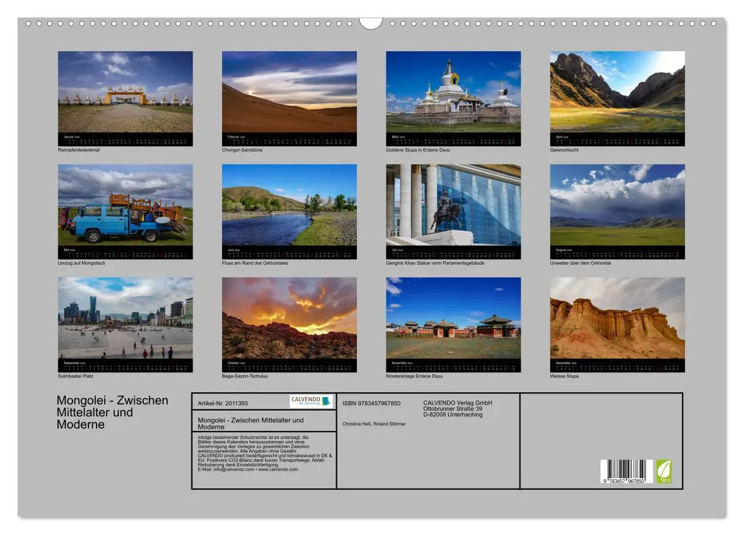Toggle the Unwetter über dem Orkhontal image

click(617, 206)
